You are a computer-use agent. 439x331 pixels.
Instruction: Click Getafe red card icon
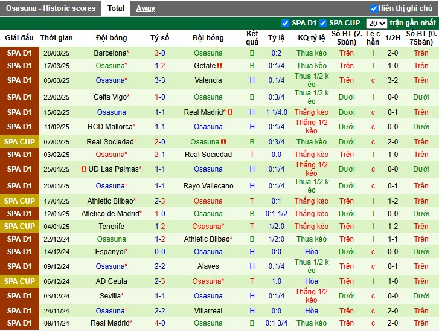(x=220, y=66)
